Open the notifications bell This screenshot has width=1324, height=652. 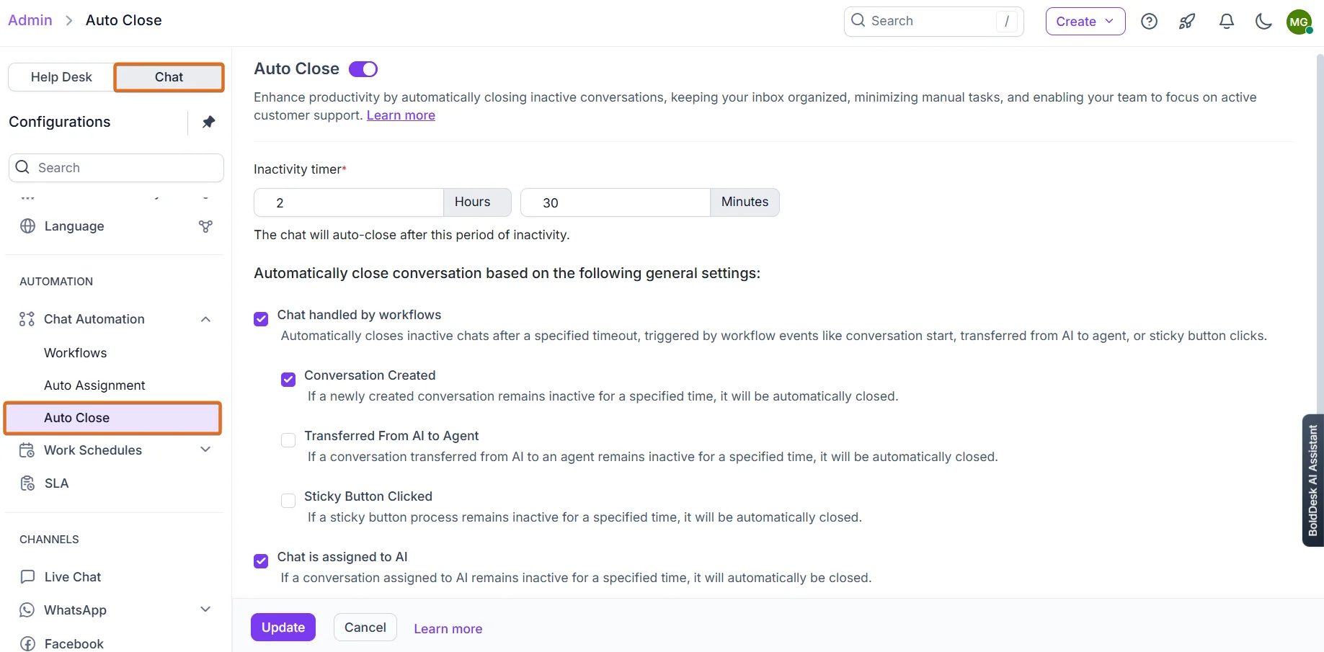click(1226, 22)
